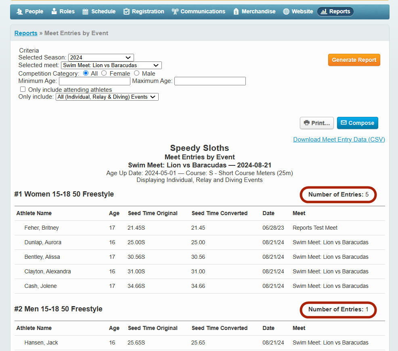Viewport: 398px width, 351px height.
Task: Click the Merchandise bag icon
Action: (236, 12)
